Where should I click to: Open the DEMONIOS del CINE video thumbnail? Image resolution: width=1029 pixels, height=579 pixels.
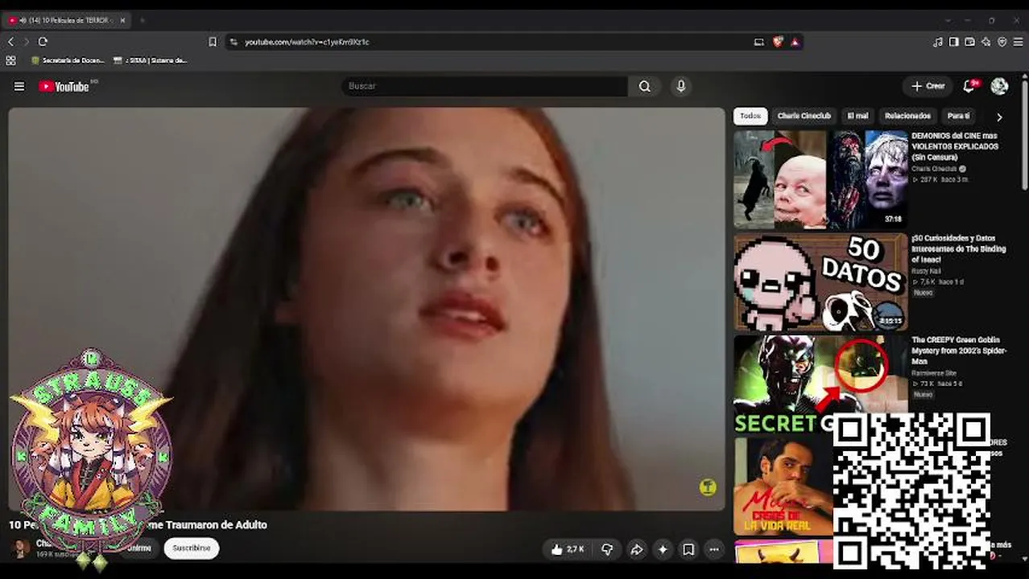click(820, 179)
